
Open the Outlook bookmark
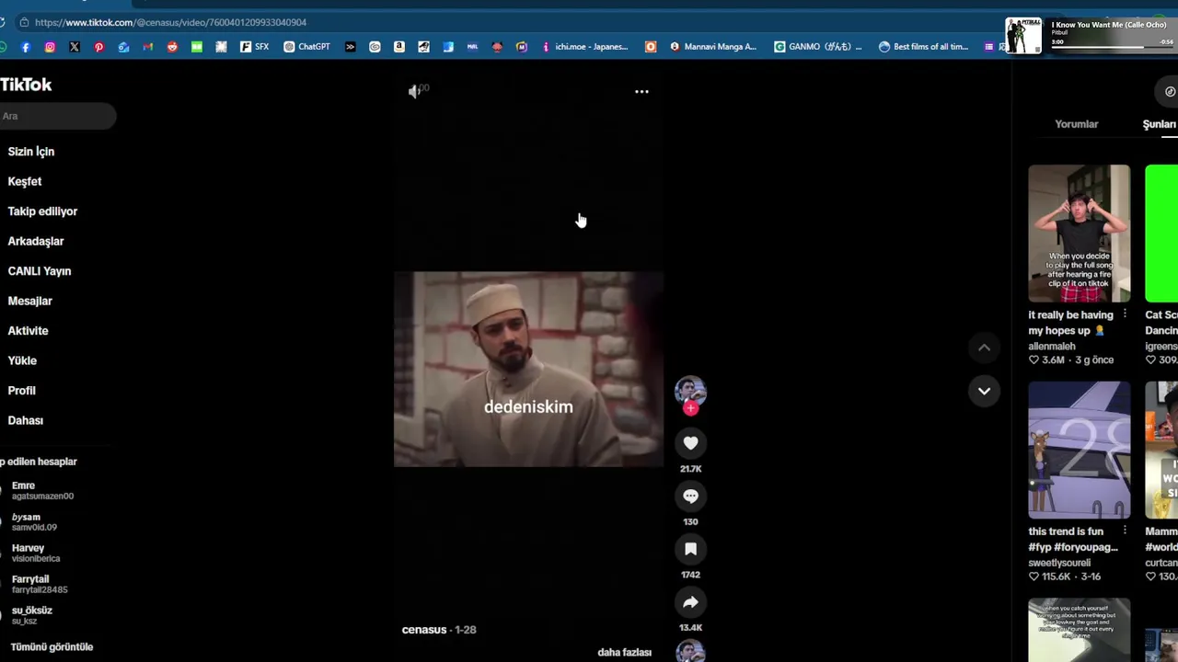click(x=123, y=47)
